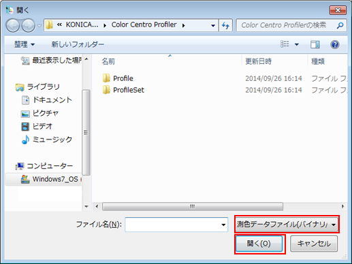Select ライブラリ in navigation pane
352x264 pixels.
(37, 87)
